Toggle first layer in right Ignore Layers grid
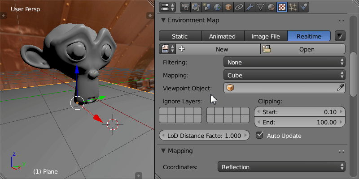This screenshot has height=179, width=359. [211, 111]
